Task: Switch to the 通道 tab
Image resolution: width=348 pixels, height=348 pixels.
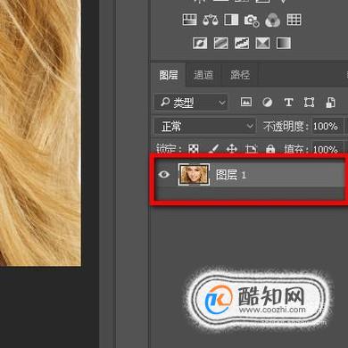Action: (x=203, y=75)
